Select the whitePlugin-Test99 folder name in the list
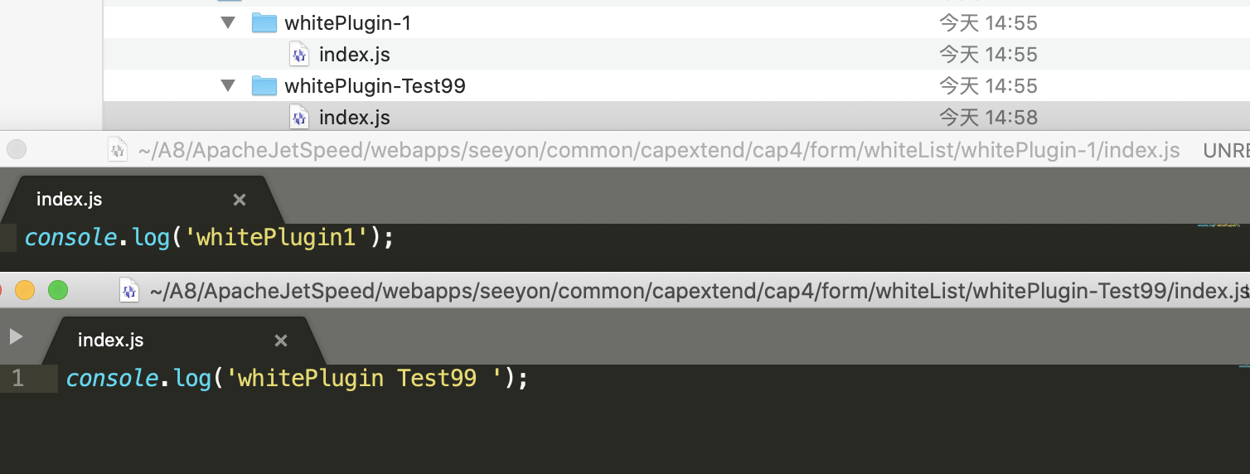This screenshot has width=1250, height=474. (x=375, y=86)
